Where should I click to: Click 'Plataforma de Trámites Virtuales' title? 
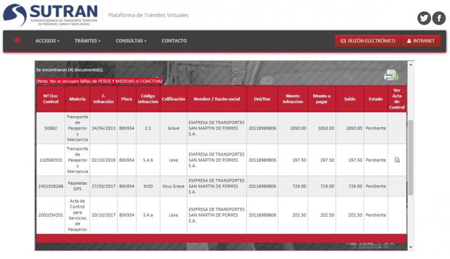pyautogui.click(x=148, y=15)
